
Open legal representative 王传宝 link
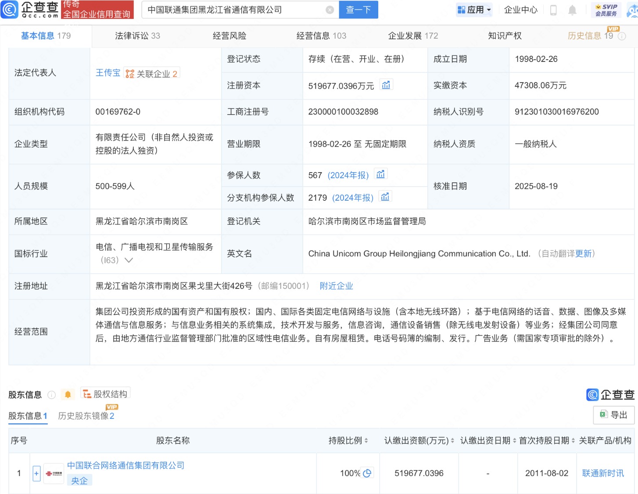point(108,73)
